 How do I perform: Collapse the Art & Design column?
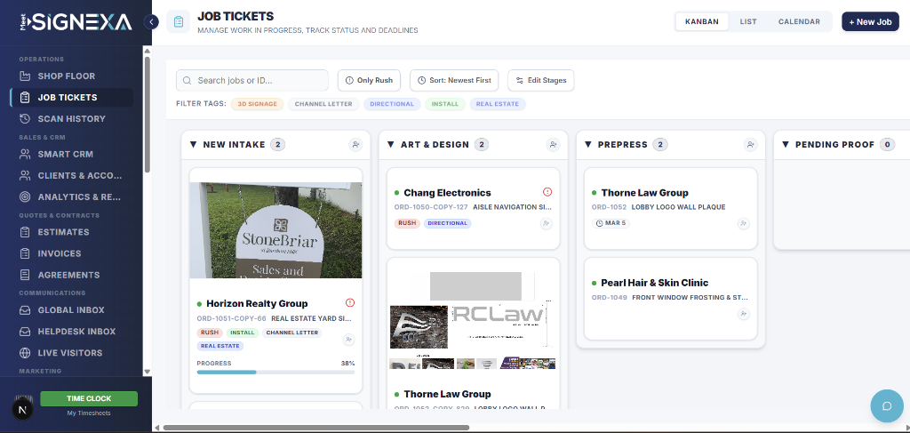click(x=391, y=145)
